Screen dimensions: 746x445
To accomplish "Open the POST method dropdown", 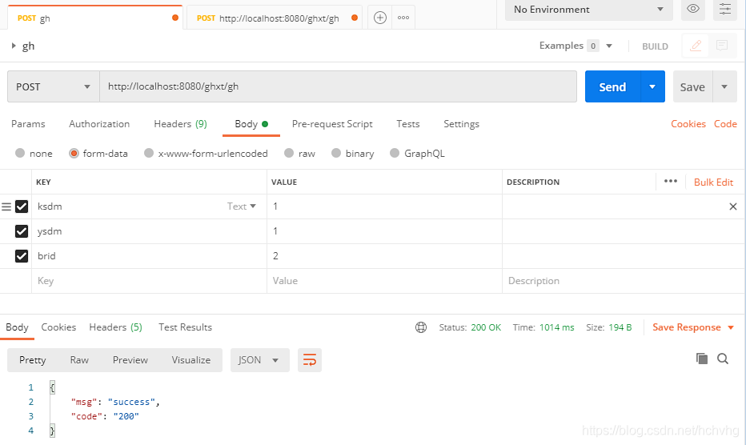I will click(53, 86).
